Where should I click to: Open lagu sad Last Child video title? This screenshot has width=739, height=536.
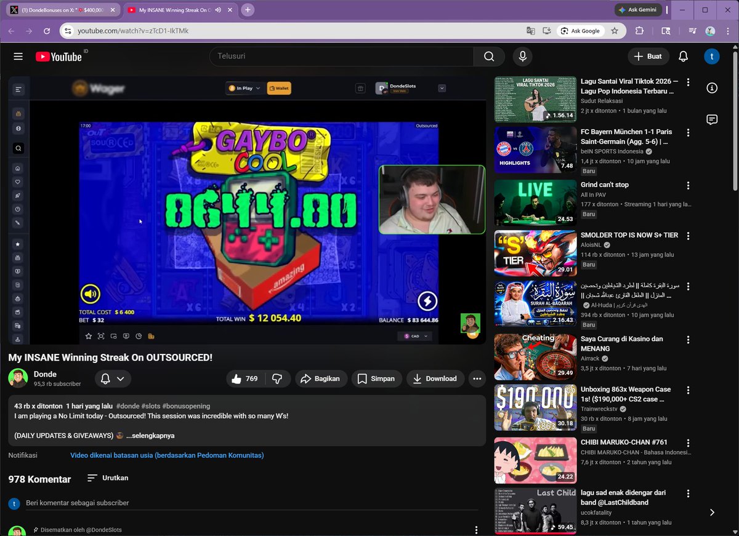(x=623, y=497)
